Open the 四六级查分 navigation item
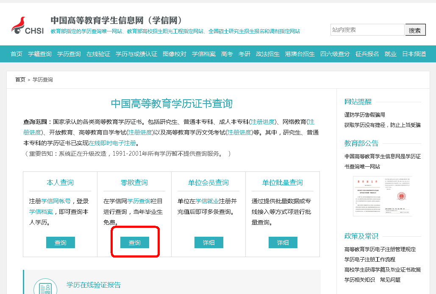 (335, 54)
